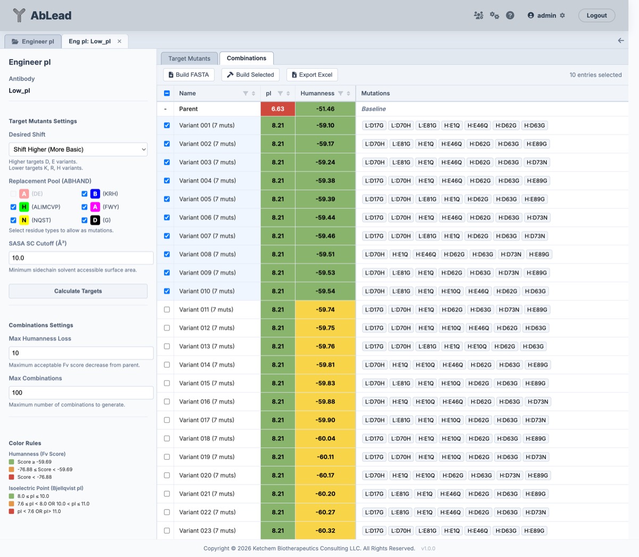Disable the (KRH) replacement pool checkbox

(84, 194)
